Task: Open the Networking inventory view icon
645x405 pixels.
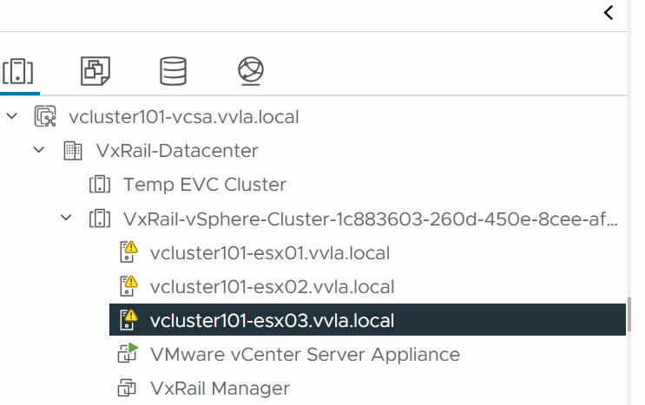Action: (251, 70)
